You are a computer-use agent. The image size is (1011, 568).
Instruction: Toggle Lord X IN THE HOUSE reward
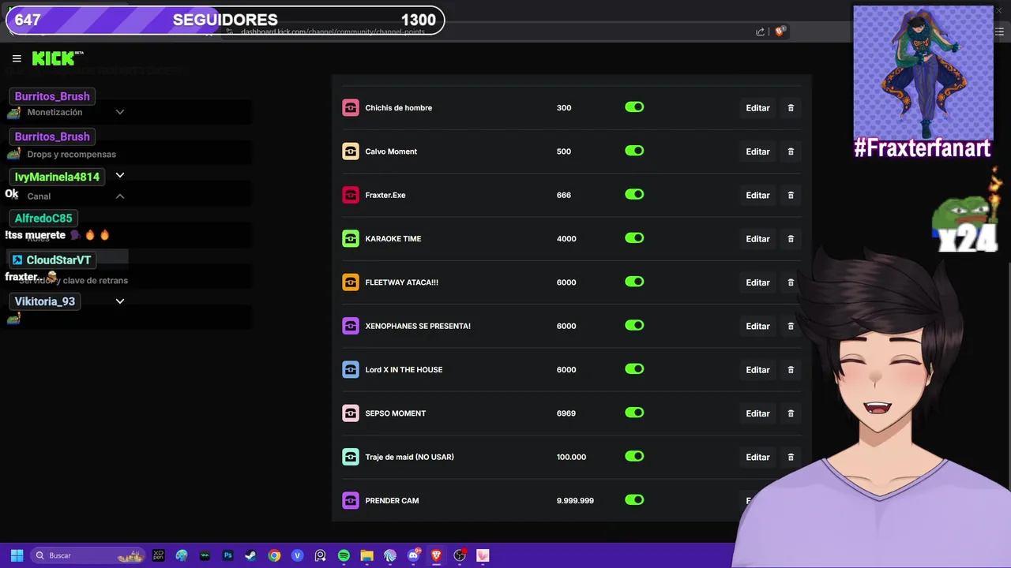pyautogui.click(x=634, y=369)
